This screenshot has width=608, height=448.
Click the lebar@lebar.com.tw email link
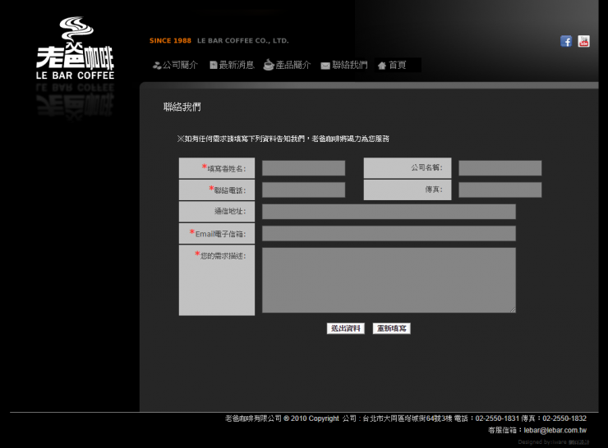tap(555, 430)
